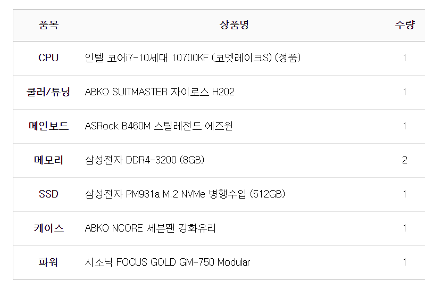Click the 품목 column header
425x288 pixels.
coord(48,25)
